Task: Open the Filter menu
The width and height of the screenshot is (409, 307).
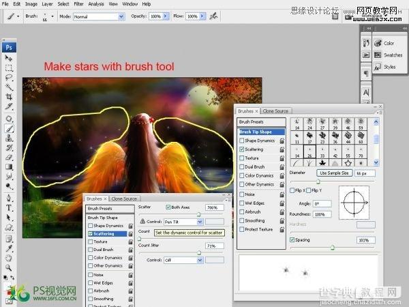Action: click(78, 4)
